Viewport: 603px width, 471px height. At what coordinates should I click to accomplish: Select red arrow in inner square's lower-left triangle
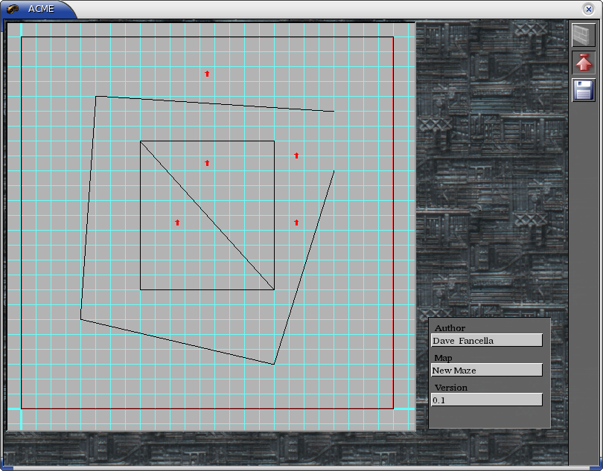(177, 222)
